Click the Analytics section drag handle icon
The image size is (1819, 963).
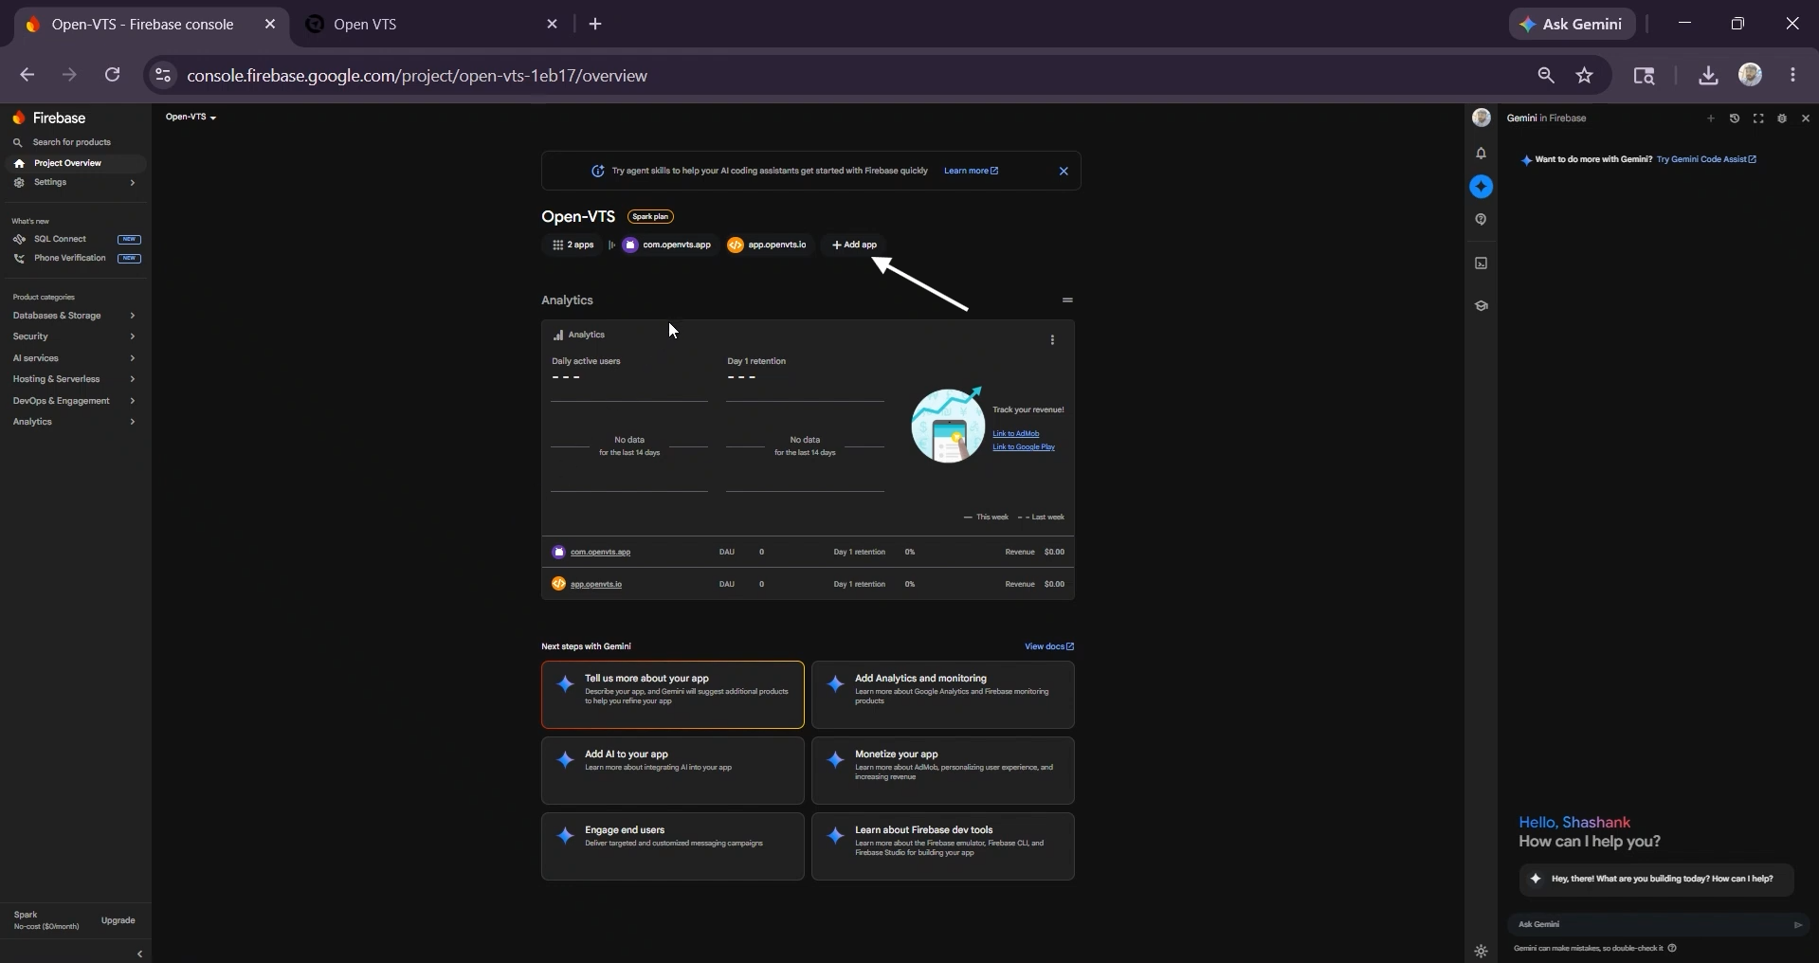coord(1067,300)
